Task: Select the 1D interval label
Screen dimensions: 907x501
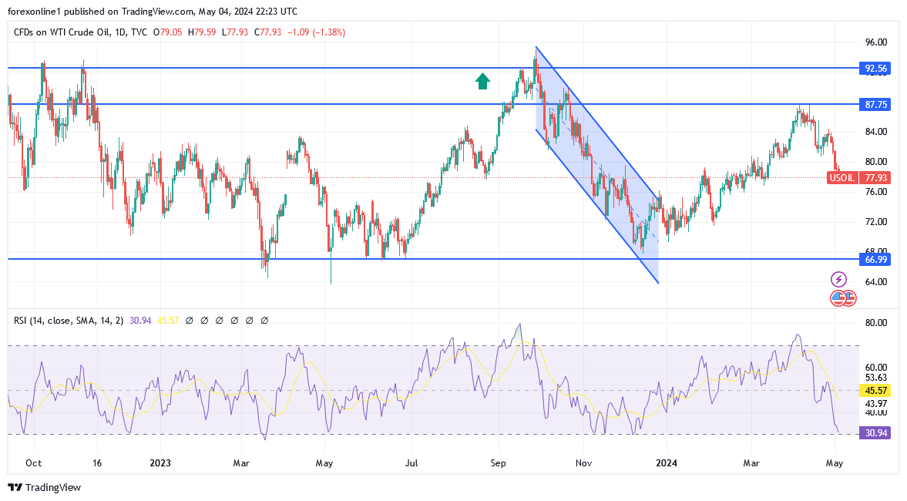Action: coord(120,32)
